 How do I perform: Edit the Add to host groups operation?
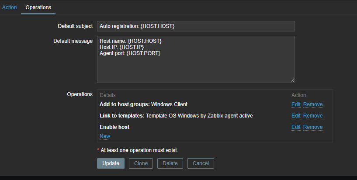pos(296,104)
